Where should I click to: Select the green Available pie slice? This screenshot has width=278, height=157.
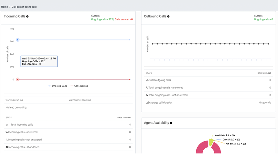[x=211, y=142]
